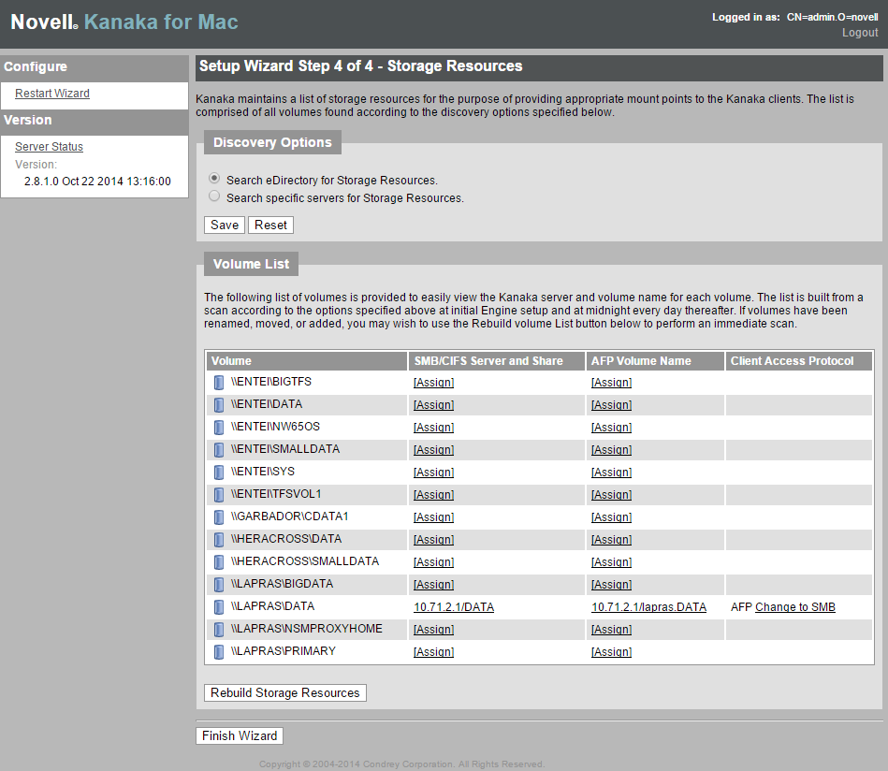The height and width of the screenshot is (771, 888).
Task: Click the volume icon for \\ENTEI\SYS
Action: (x=219, y=473)
